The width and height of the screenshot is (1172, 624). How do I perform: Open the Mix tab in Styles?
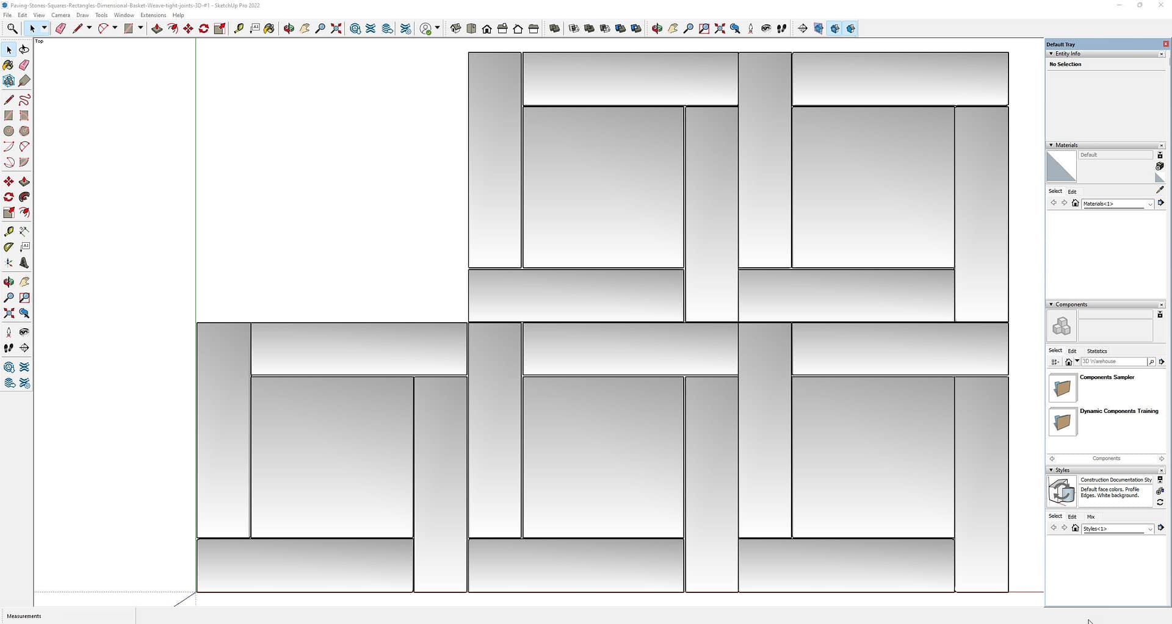(1091, 517)
